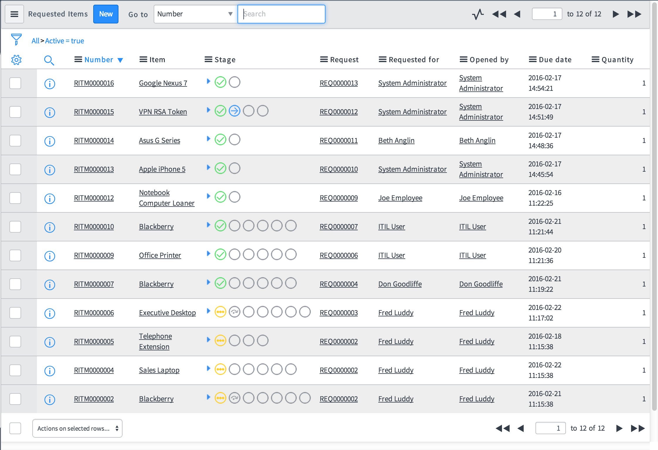Select the checkbox for RITM0000007
This screenshot has width=658, height=450.
tap(15, 284)
